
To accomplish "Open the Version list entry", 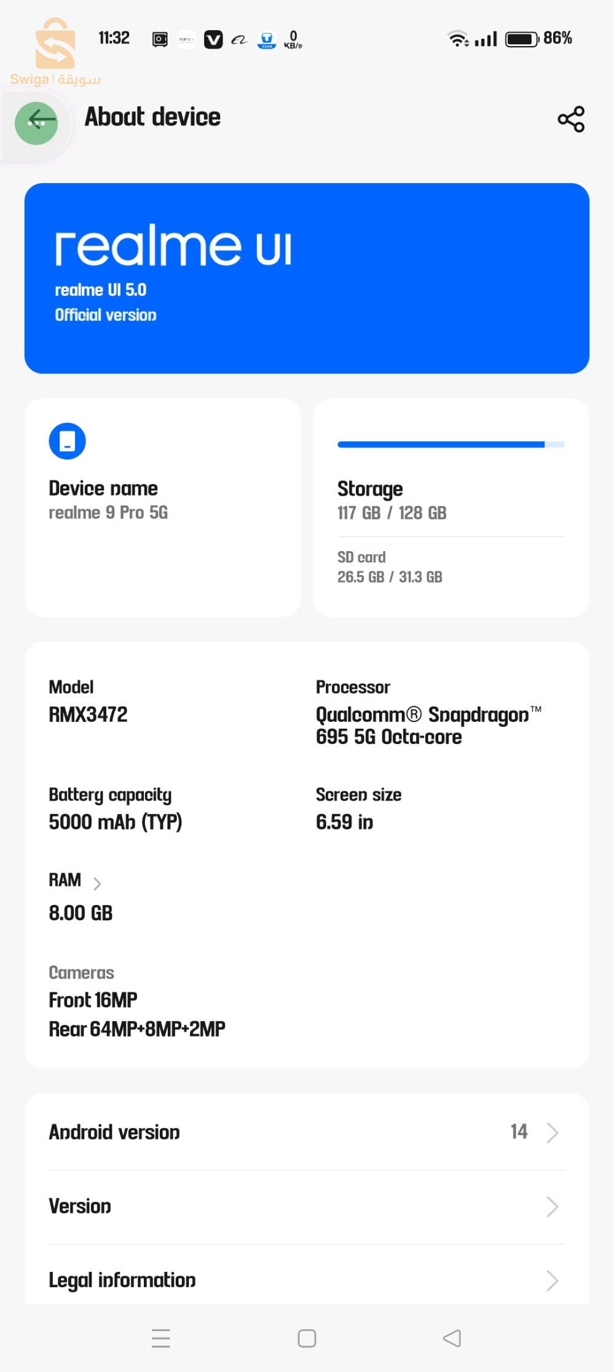I will [x=80, y=1207].
